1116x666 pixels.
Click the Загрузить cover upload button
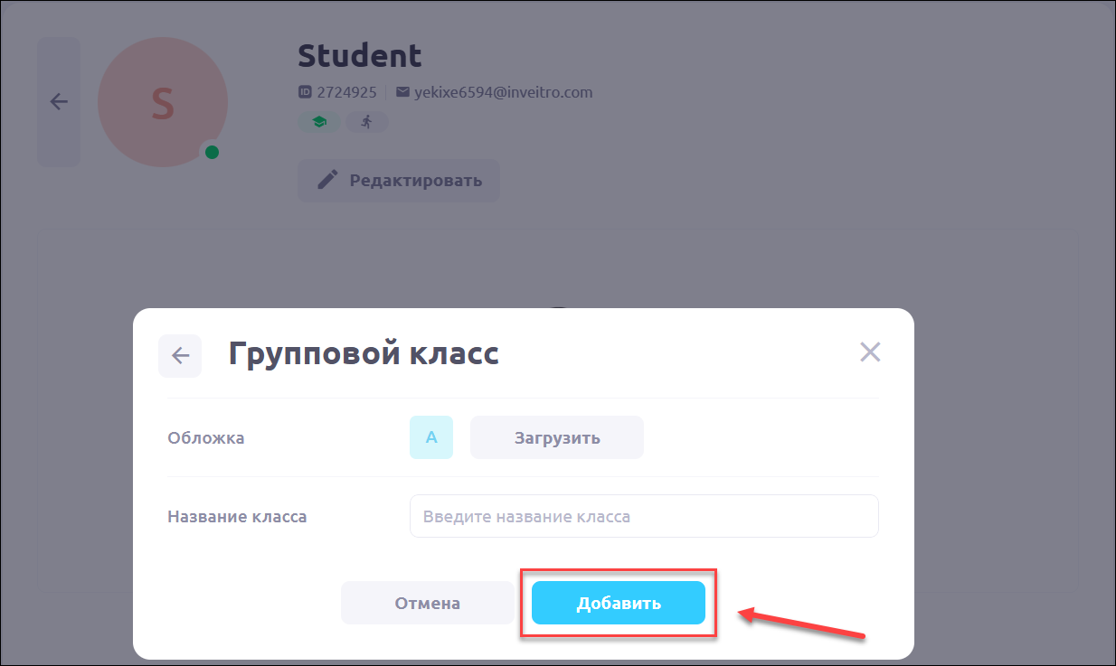pos(556,437)
